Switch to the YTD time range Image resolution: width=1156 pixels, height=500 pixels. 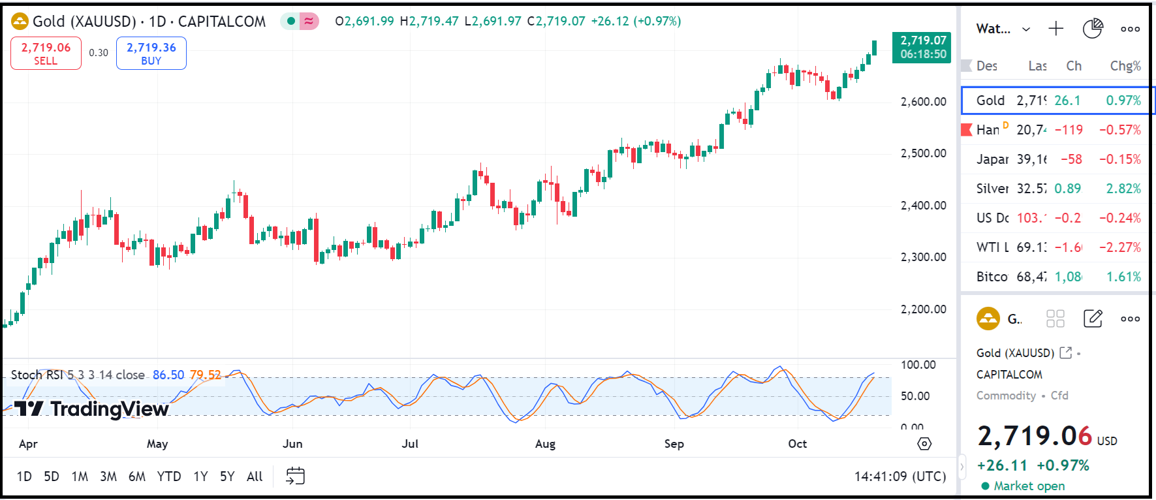[x=169, y=477]
